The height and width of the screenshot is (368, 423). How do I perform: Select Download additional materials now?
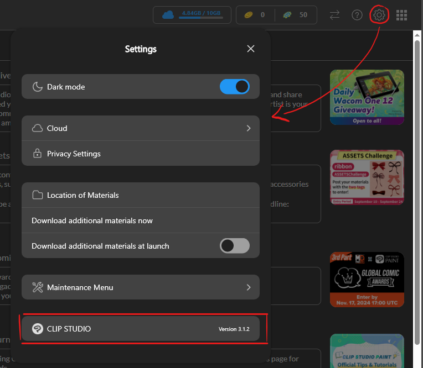click(92, 220)
